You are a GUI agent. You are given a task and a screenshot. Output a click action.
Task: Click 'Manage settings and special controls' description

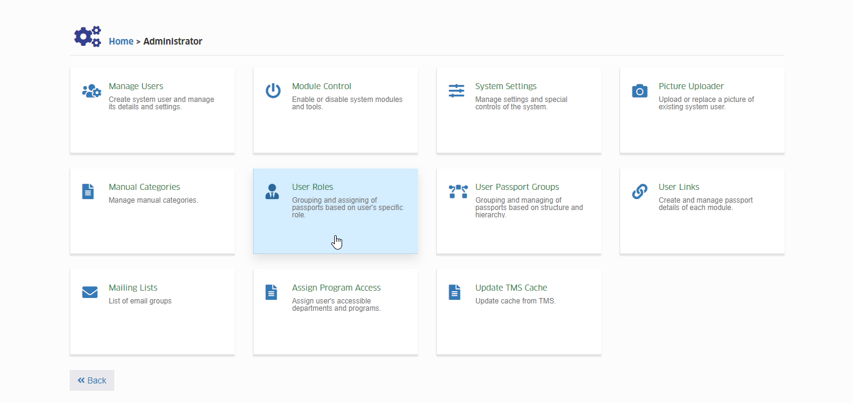click(x=521, y=103)
